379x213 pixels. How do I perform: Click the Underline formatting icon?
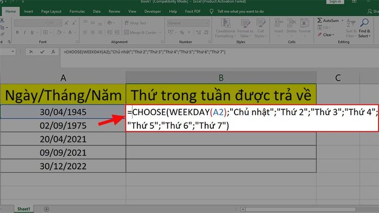(32, 32)
